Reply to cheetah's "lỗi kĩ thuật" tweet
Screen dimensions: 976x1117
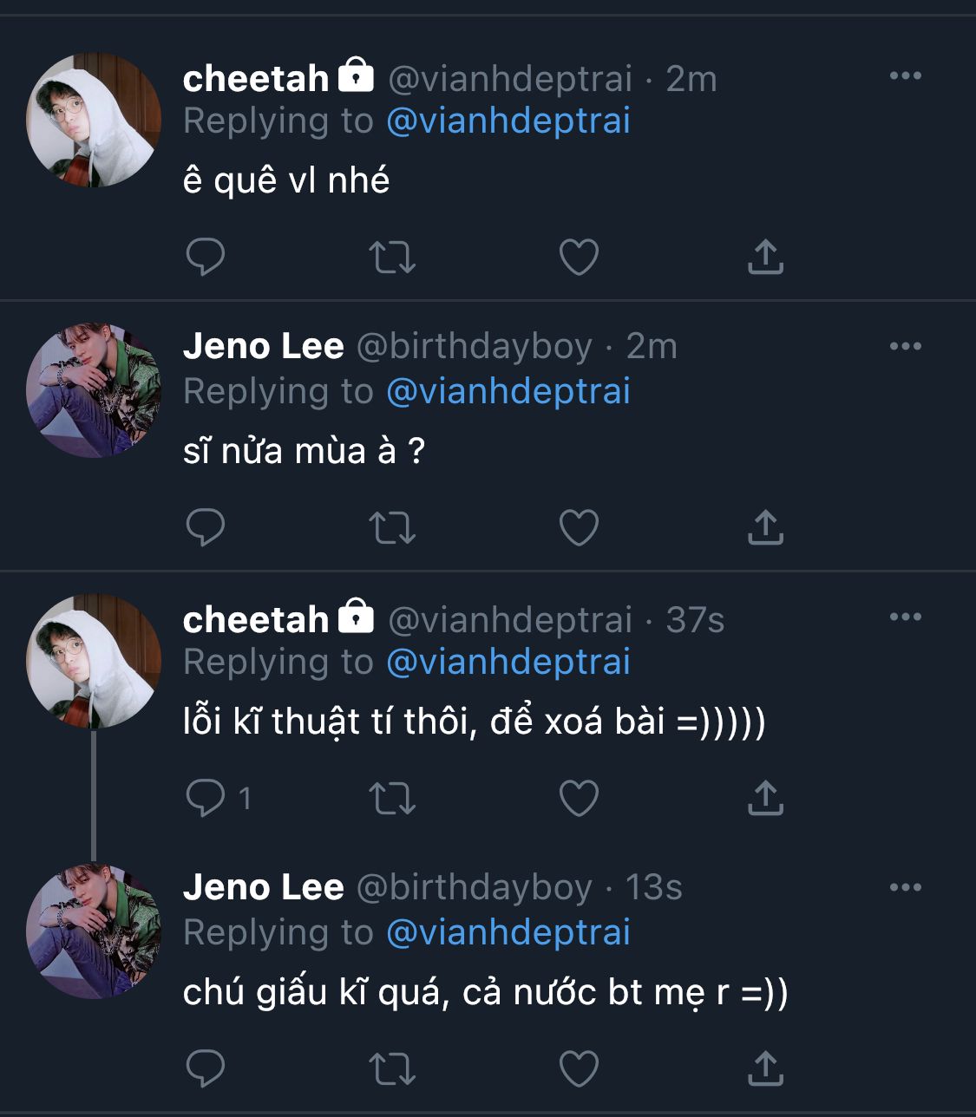point(206,798)
